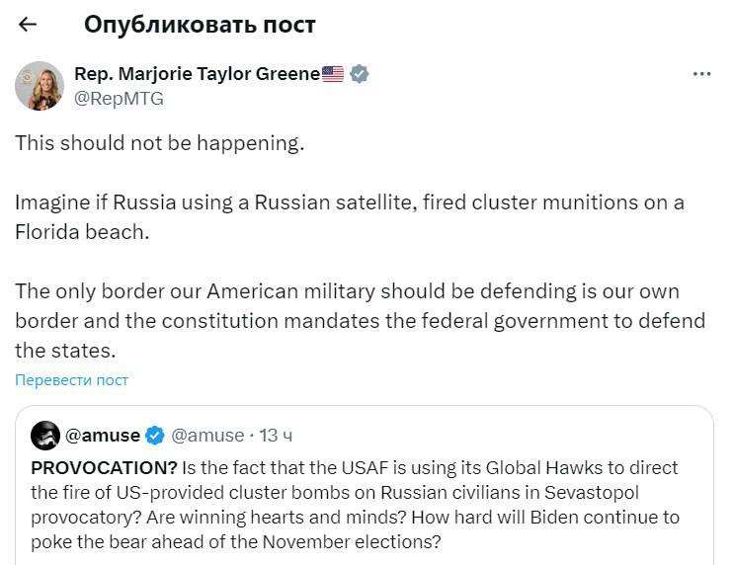Screen dimensions: 733x565
Task: Click the @RepMTG handle
Action: click(119, 99)
